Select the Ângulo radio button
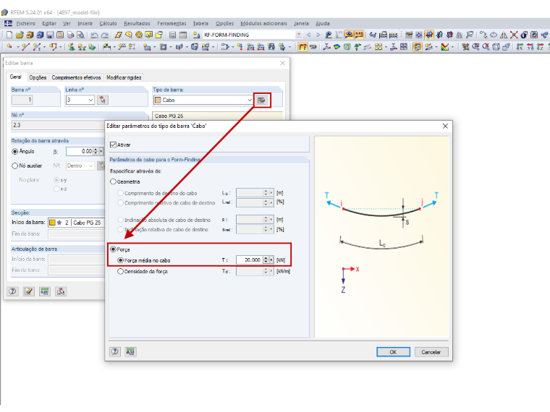 pyautogui.click(x=14, y=151)
